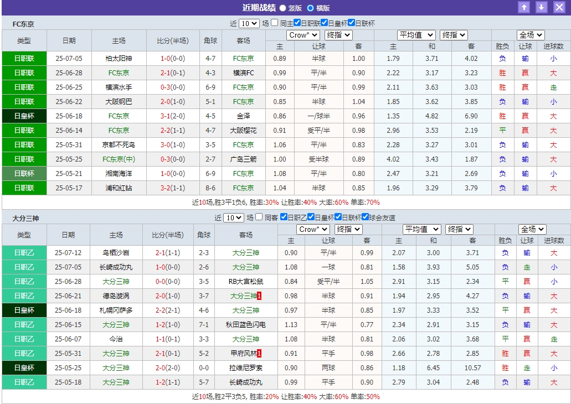Select the 竖版 radio button
Screen dimensions: 571x404
click(282, 8)
